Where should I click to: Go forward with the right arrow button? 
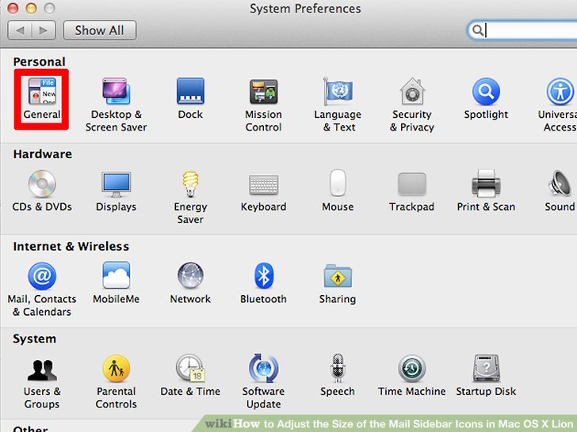44,30
